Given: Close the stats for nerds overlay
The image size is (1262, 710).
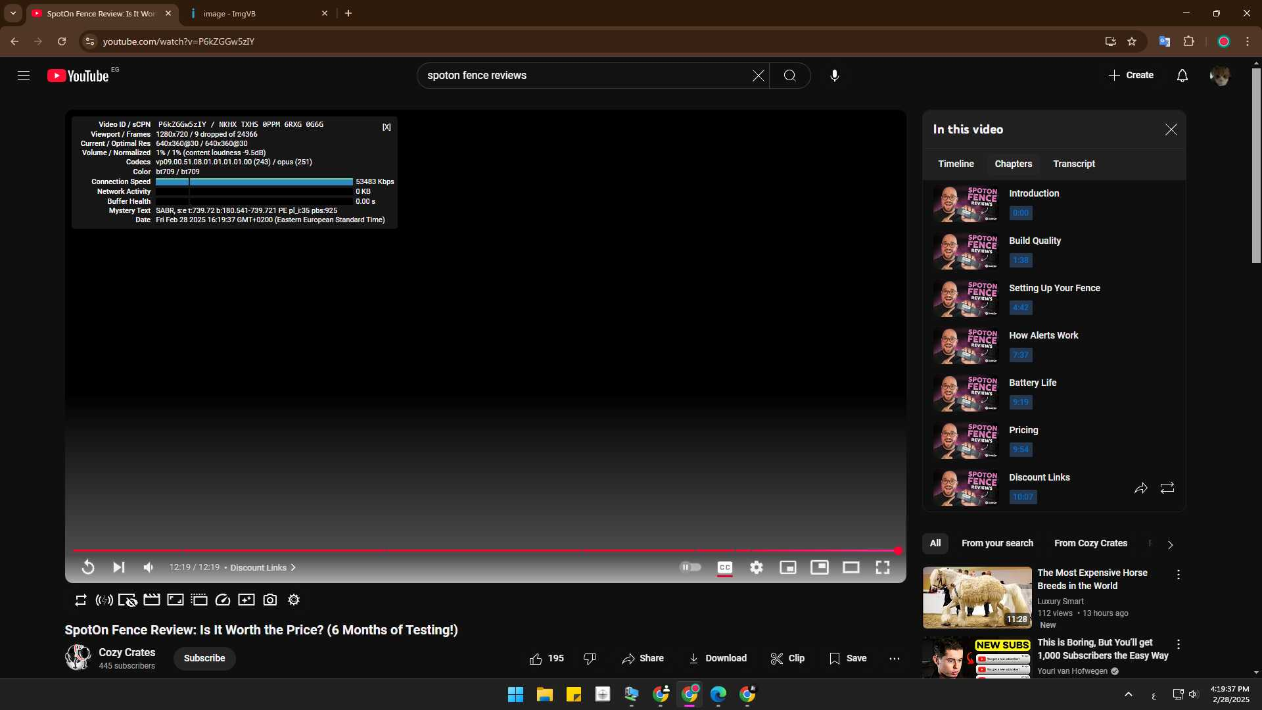Looking at the screenshot, I should click(386, 127).
